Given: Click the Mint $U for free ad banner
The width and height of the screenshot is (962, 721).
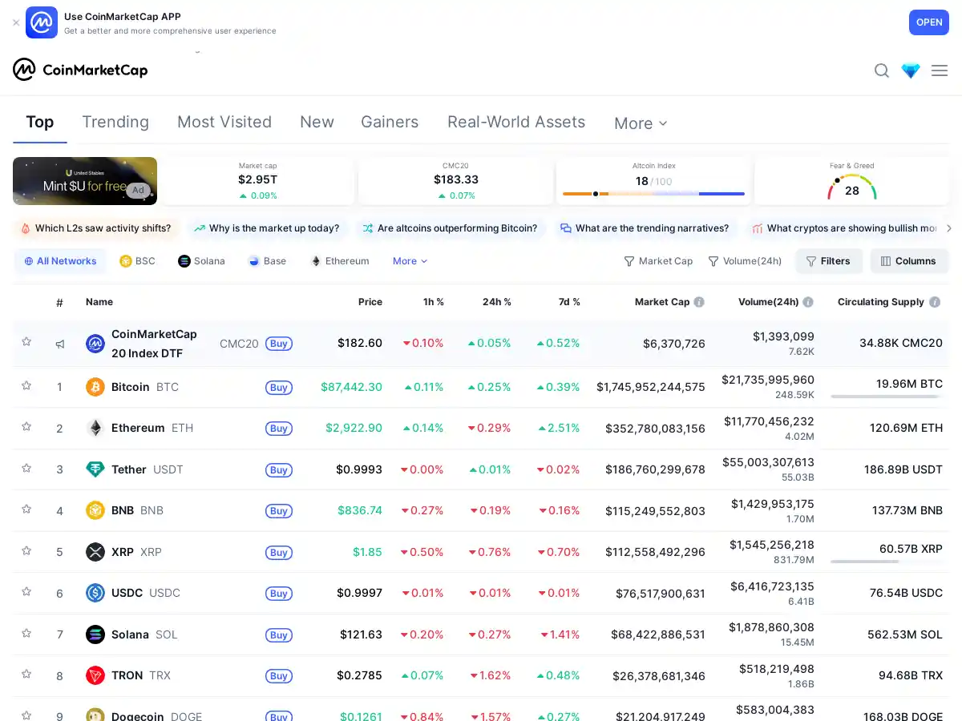Looking at the screenshot, I should pos(85,181).
